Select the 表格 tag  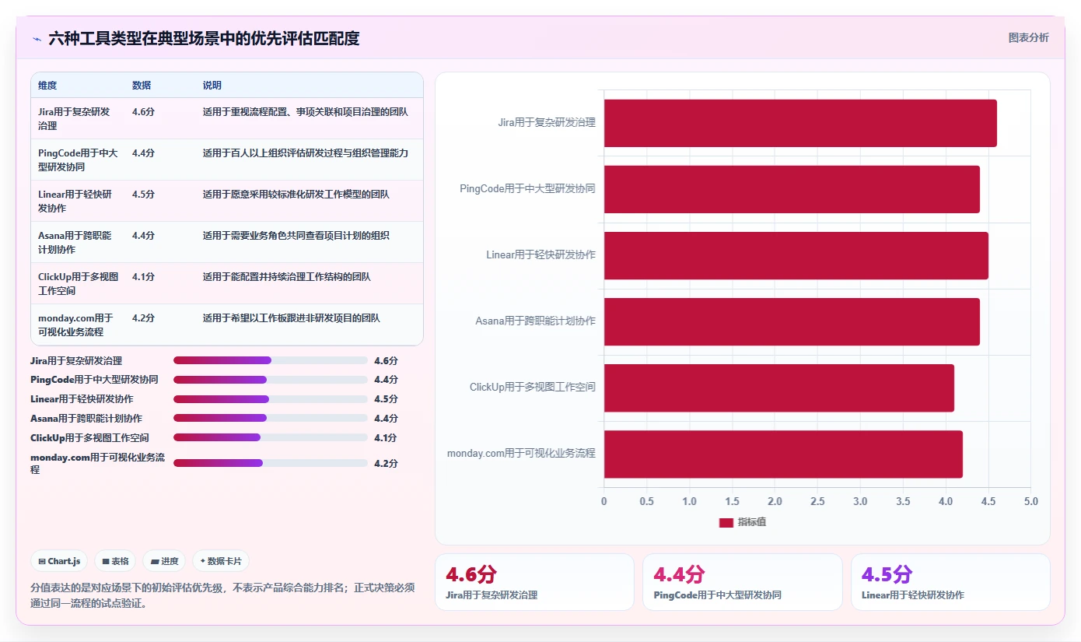point(115,561)
